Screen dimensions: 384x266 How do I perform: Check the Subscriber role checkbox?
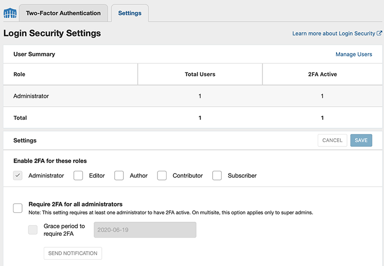point(217,175)
